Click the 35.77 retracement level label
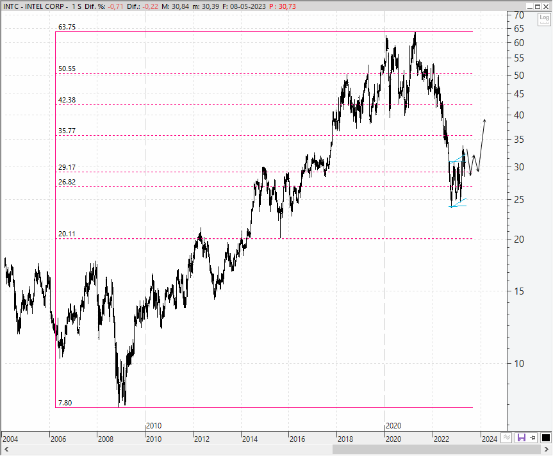This screenshot has width=553, height=456. (x=67, y=131)
